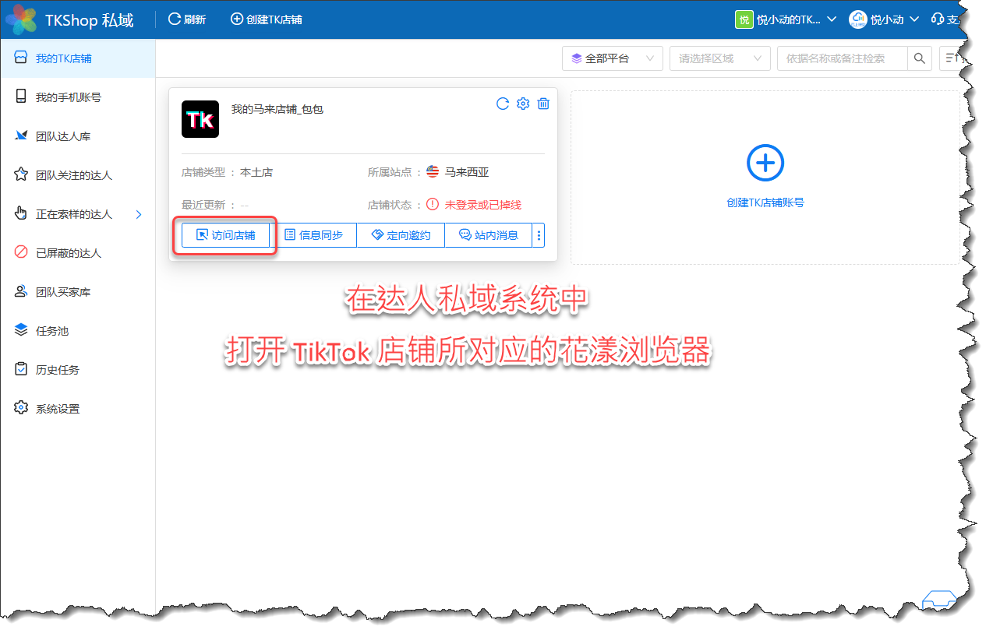
Task: Open 团队关注的达人 in the sidebar
Action: [x=78, y=175]
